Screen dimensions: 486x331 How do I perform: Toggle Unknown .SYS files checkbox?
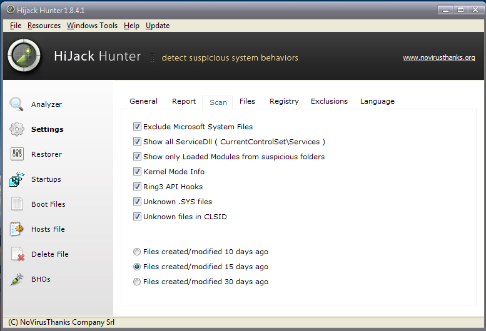[x=137, y=202]
